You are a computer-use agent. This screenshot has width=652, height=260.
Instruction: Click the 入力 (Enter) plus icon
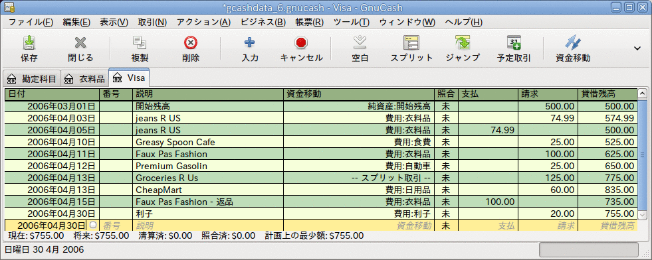point(250,42)
